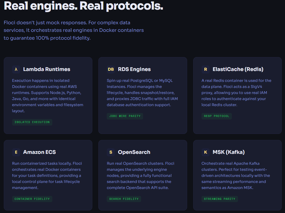Image resolution: width=285 pixels, height=213 pixels.
Task: Click the OpenSearch card title
Action: [134, 152]
